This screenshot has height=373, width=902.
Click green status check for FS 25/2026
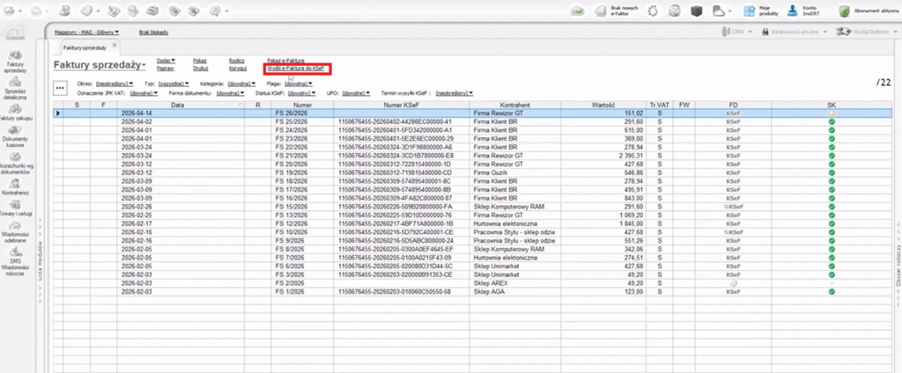831,122
